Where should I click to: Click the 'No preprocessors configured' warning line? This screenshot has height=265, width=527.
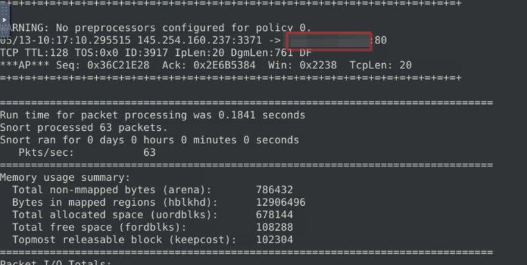155,28
